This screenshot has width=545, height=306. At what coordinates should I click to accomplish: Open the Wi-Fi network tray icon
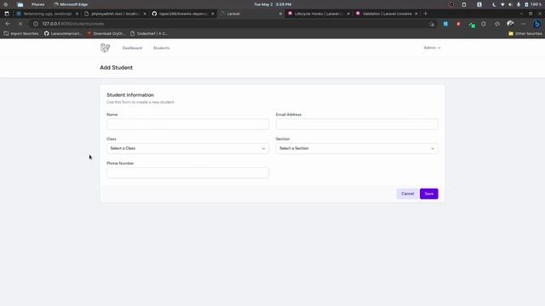(502, 4)
